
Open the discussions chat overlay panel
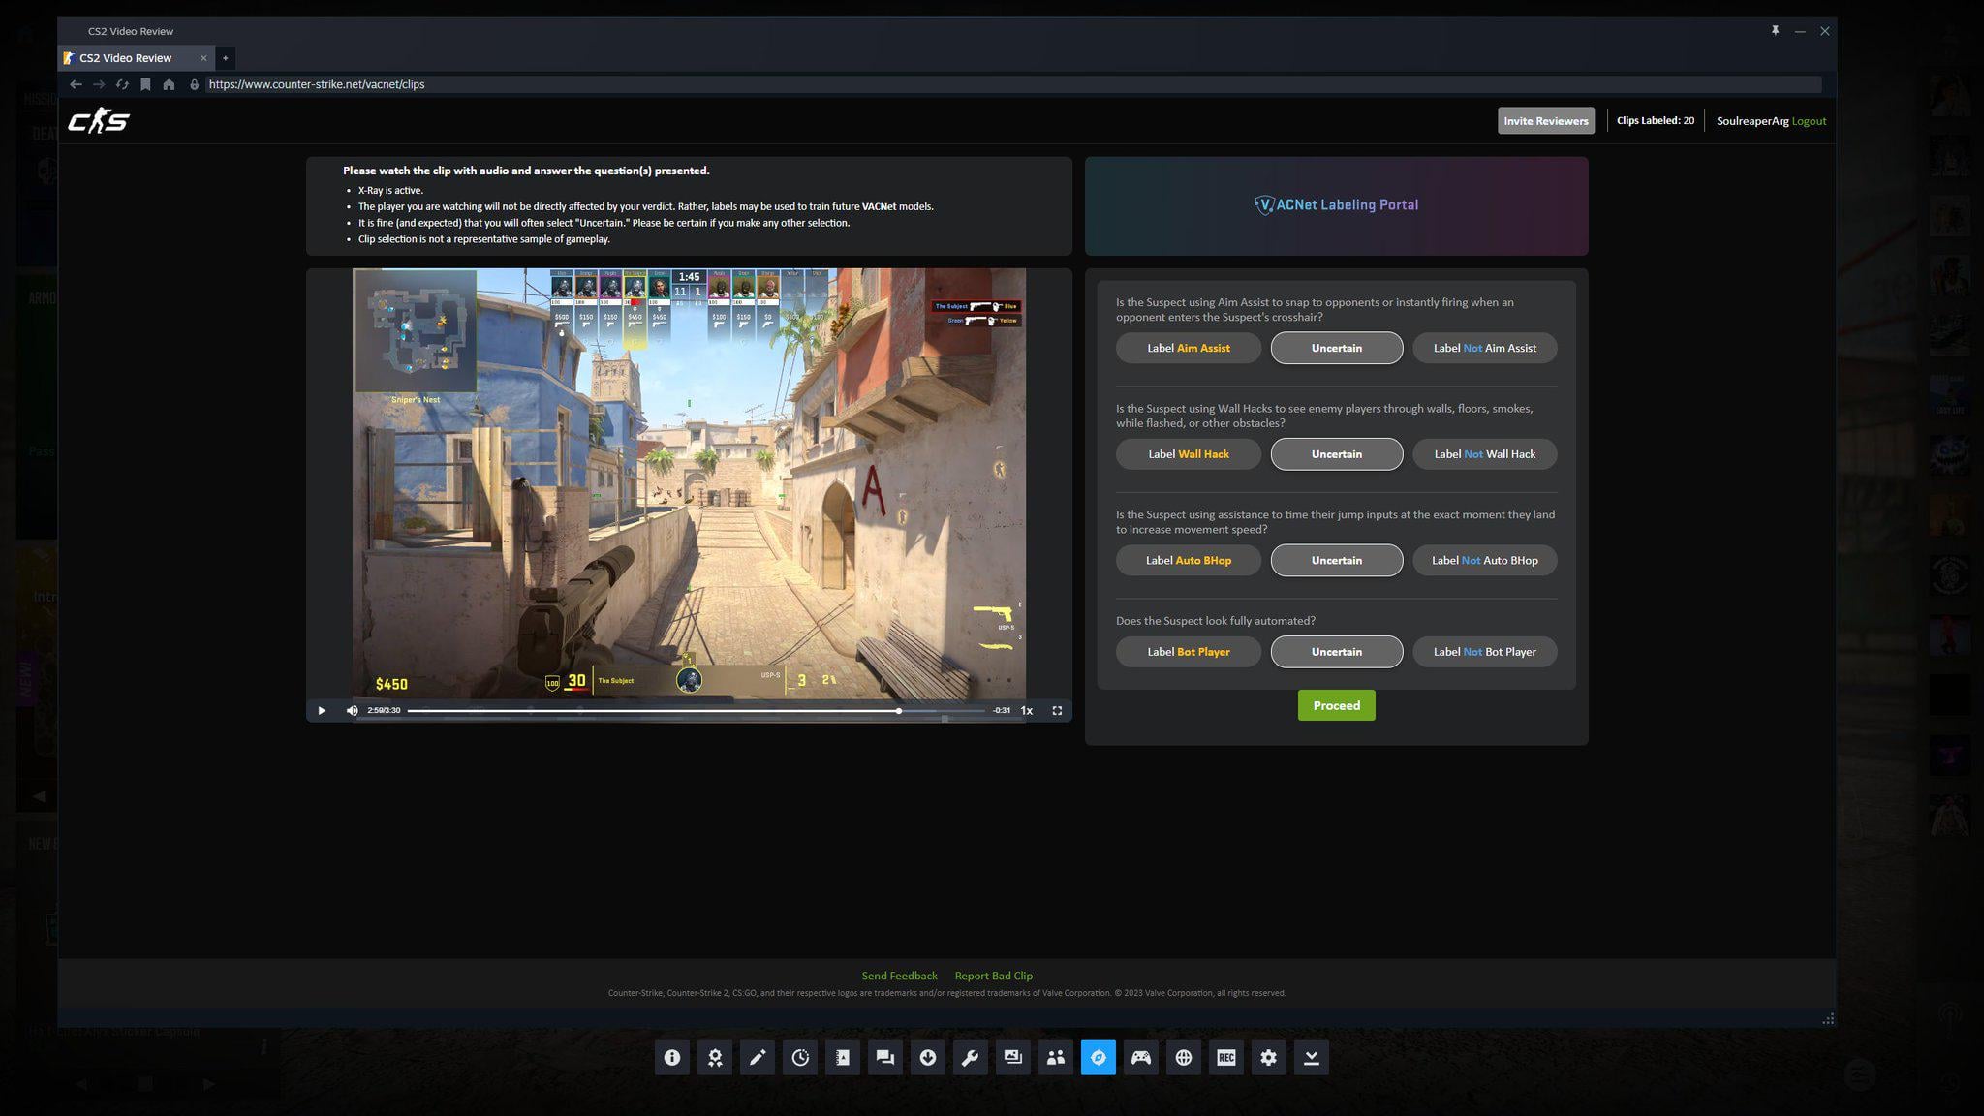(x=885, y=1058)
